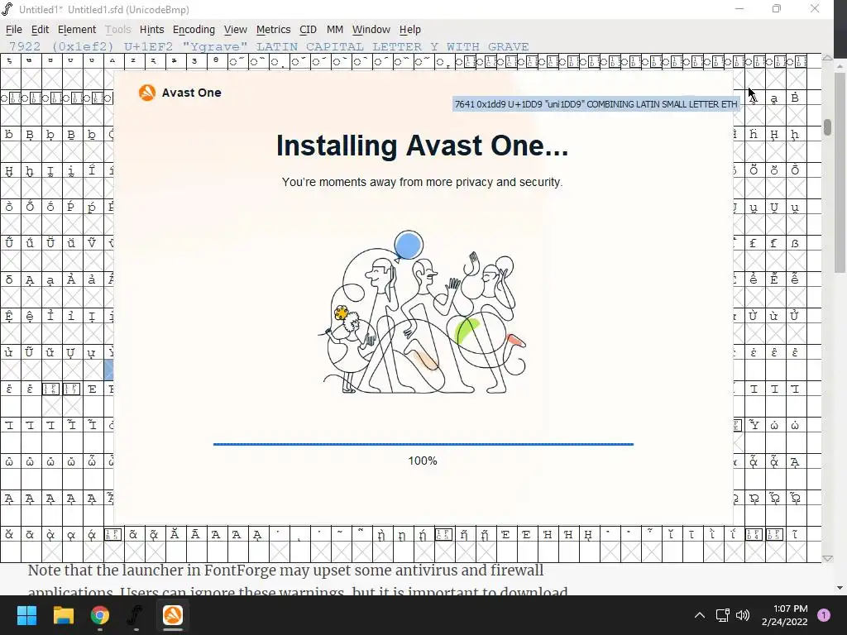Screen dimensions: 847x635
Task: Click 'You're moments away' subtitle text
Action: click(422, 182)
